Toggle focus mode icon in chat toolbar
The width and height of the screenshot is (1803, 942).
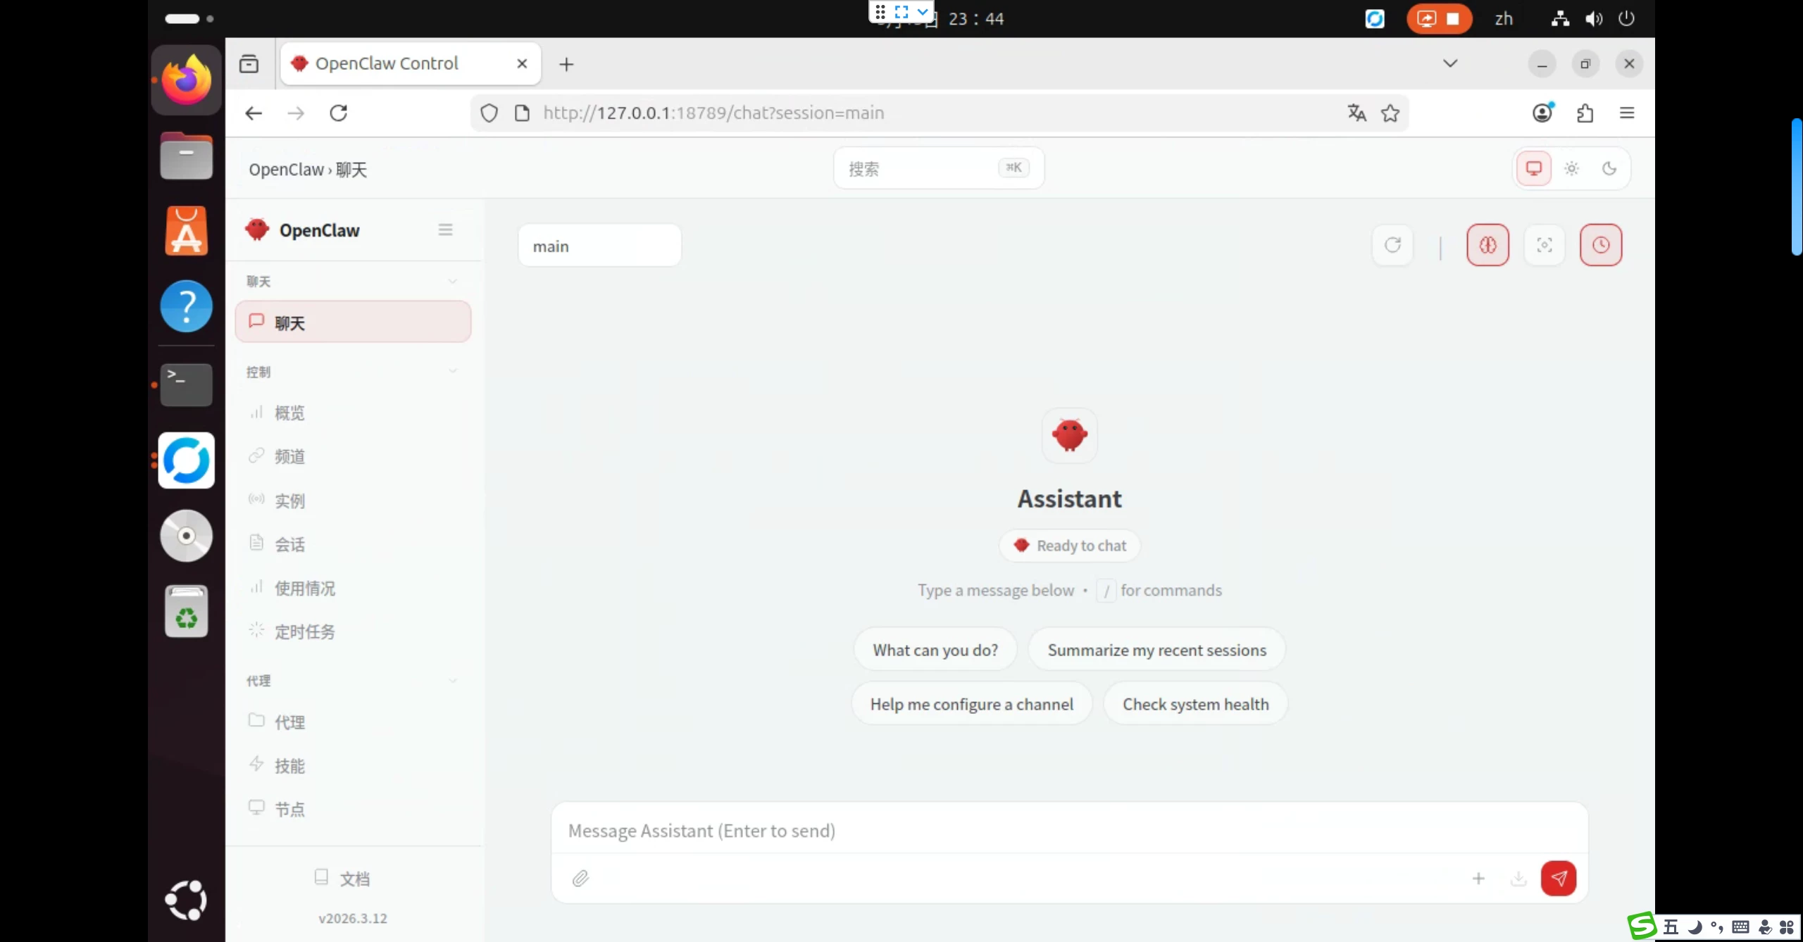1544,245
